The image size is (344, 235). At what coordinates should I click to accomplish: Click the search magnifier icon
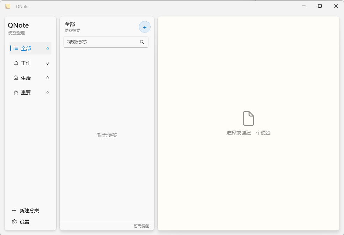coord(142,42)
